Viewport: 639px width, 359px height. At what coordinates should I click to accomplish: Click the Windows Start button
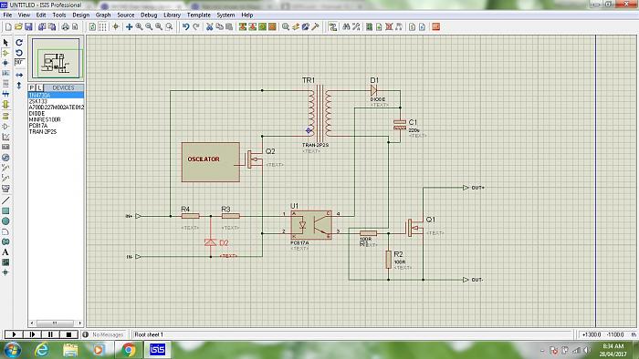pos(12,350)
